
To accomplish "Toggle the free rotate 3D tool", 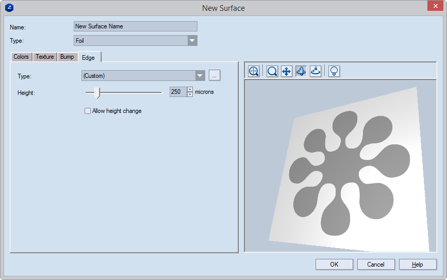I will pyautogui.click(x=301, y=71).
